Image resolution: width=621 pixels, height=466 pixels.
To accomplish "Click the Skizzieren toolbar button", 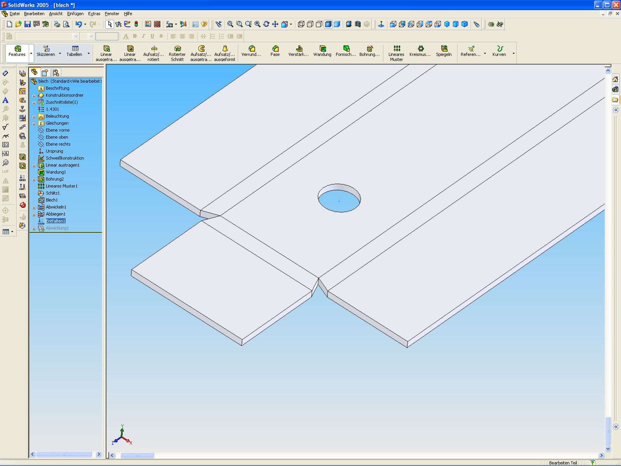I will coord(46,51).
